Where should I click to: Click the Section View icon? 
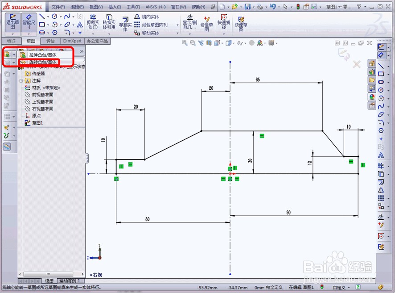coord(209,43)
